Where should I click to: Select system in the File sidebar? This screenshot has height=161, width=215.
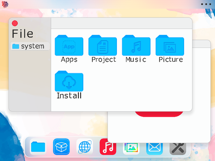pyautogui.click(x=30, y=46)
